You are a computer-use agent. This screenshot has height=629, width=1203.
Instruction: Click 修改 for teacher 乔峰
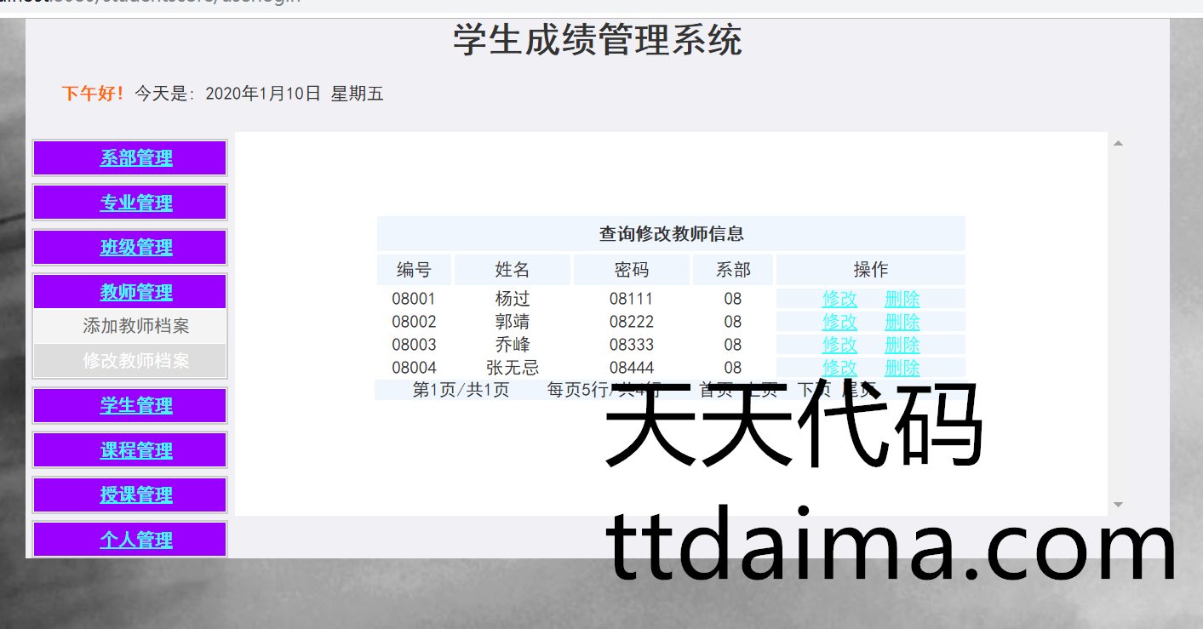(x=839, y=345)
